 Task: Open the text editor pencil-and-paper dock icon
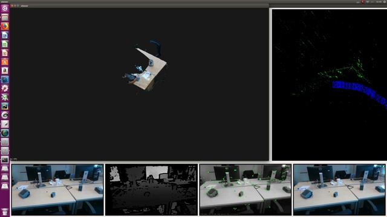pos(5,124)
